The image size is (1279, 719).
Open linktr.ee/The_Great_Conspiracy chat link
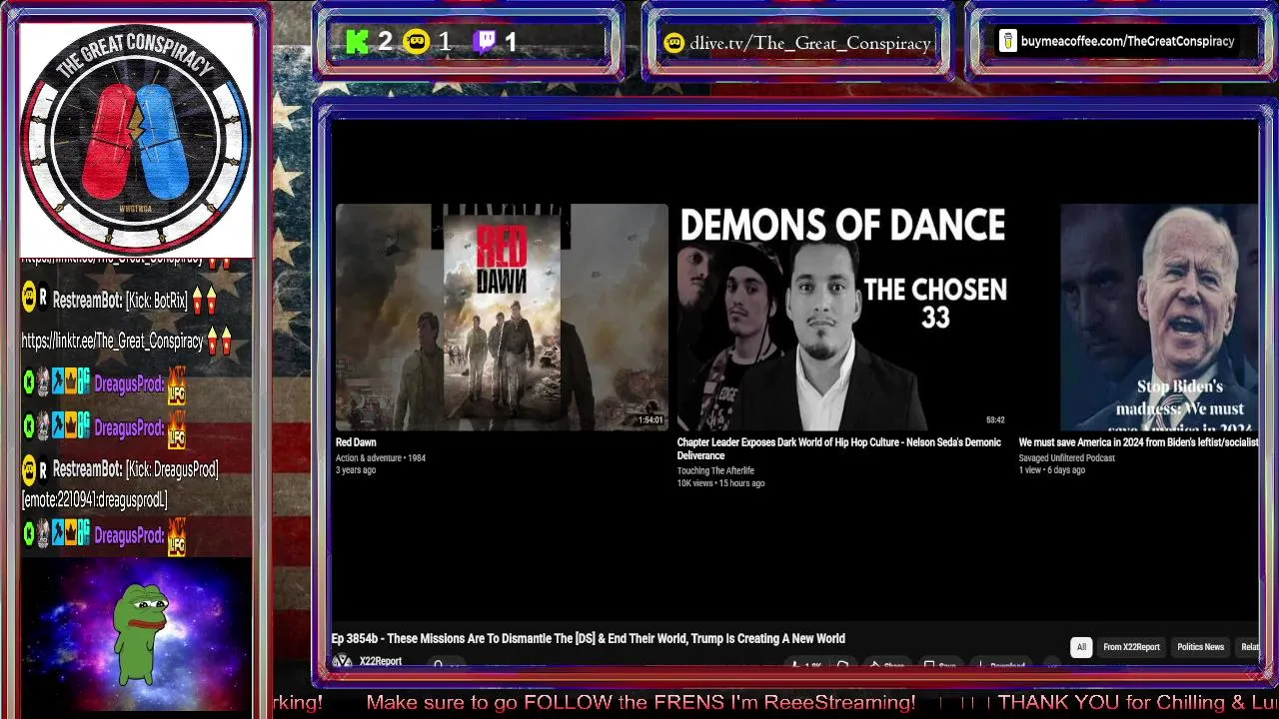click(x=112, y=342)
